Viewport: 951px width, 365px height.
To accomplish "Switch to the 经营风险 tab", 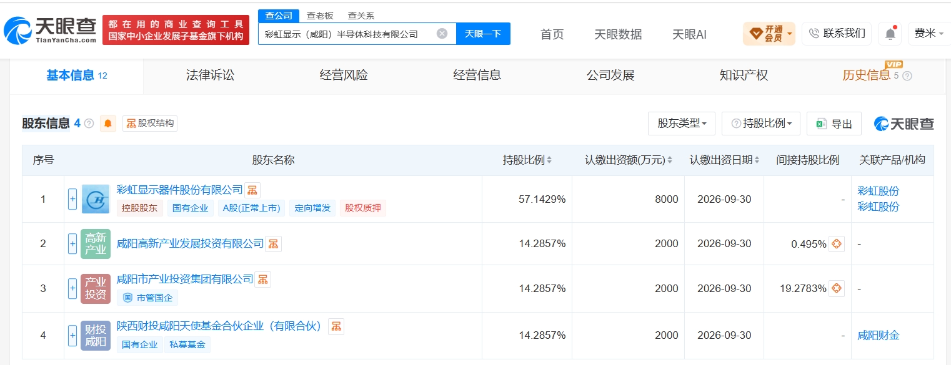I will click(344, 76).
